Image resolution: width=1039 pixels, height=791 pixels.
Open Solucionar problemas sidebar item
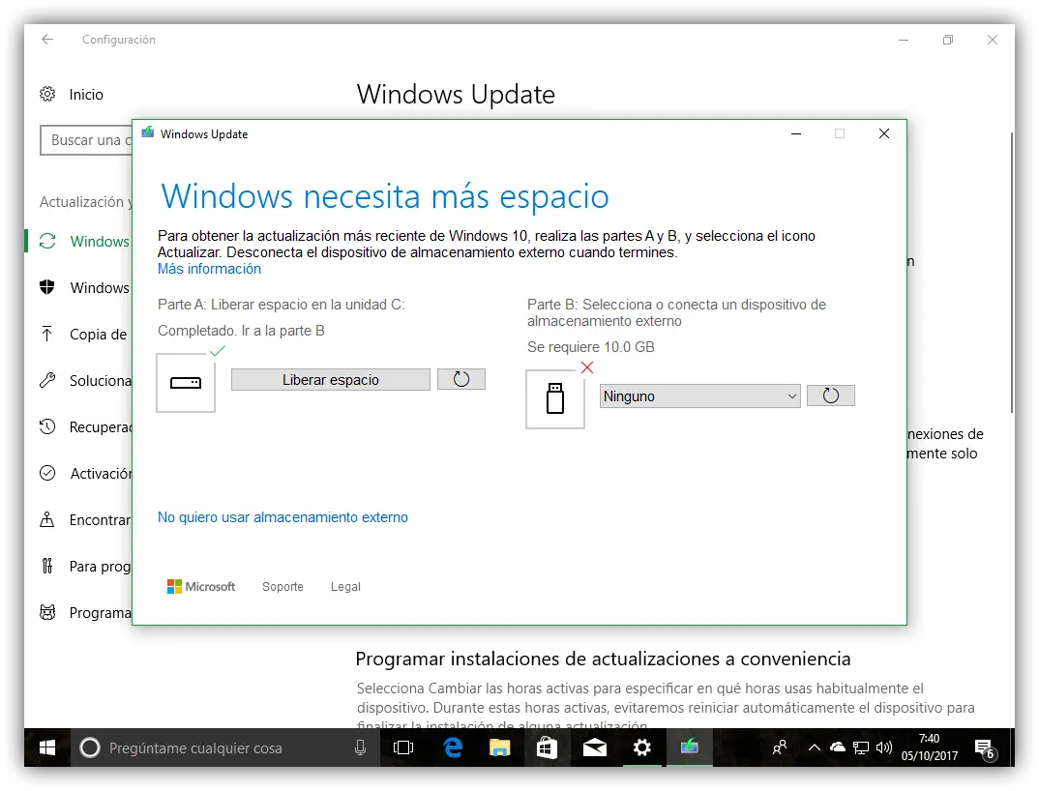(x=79, y=380)
